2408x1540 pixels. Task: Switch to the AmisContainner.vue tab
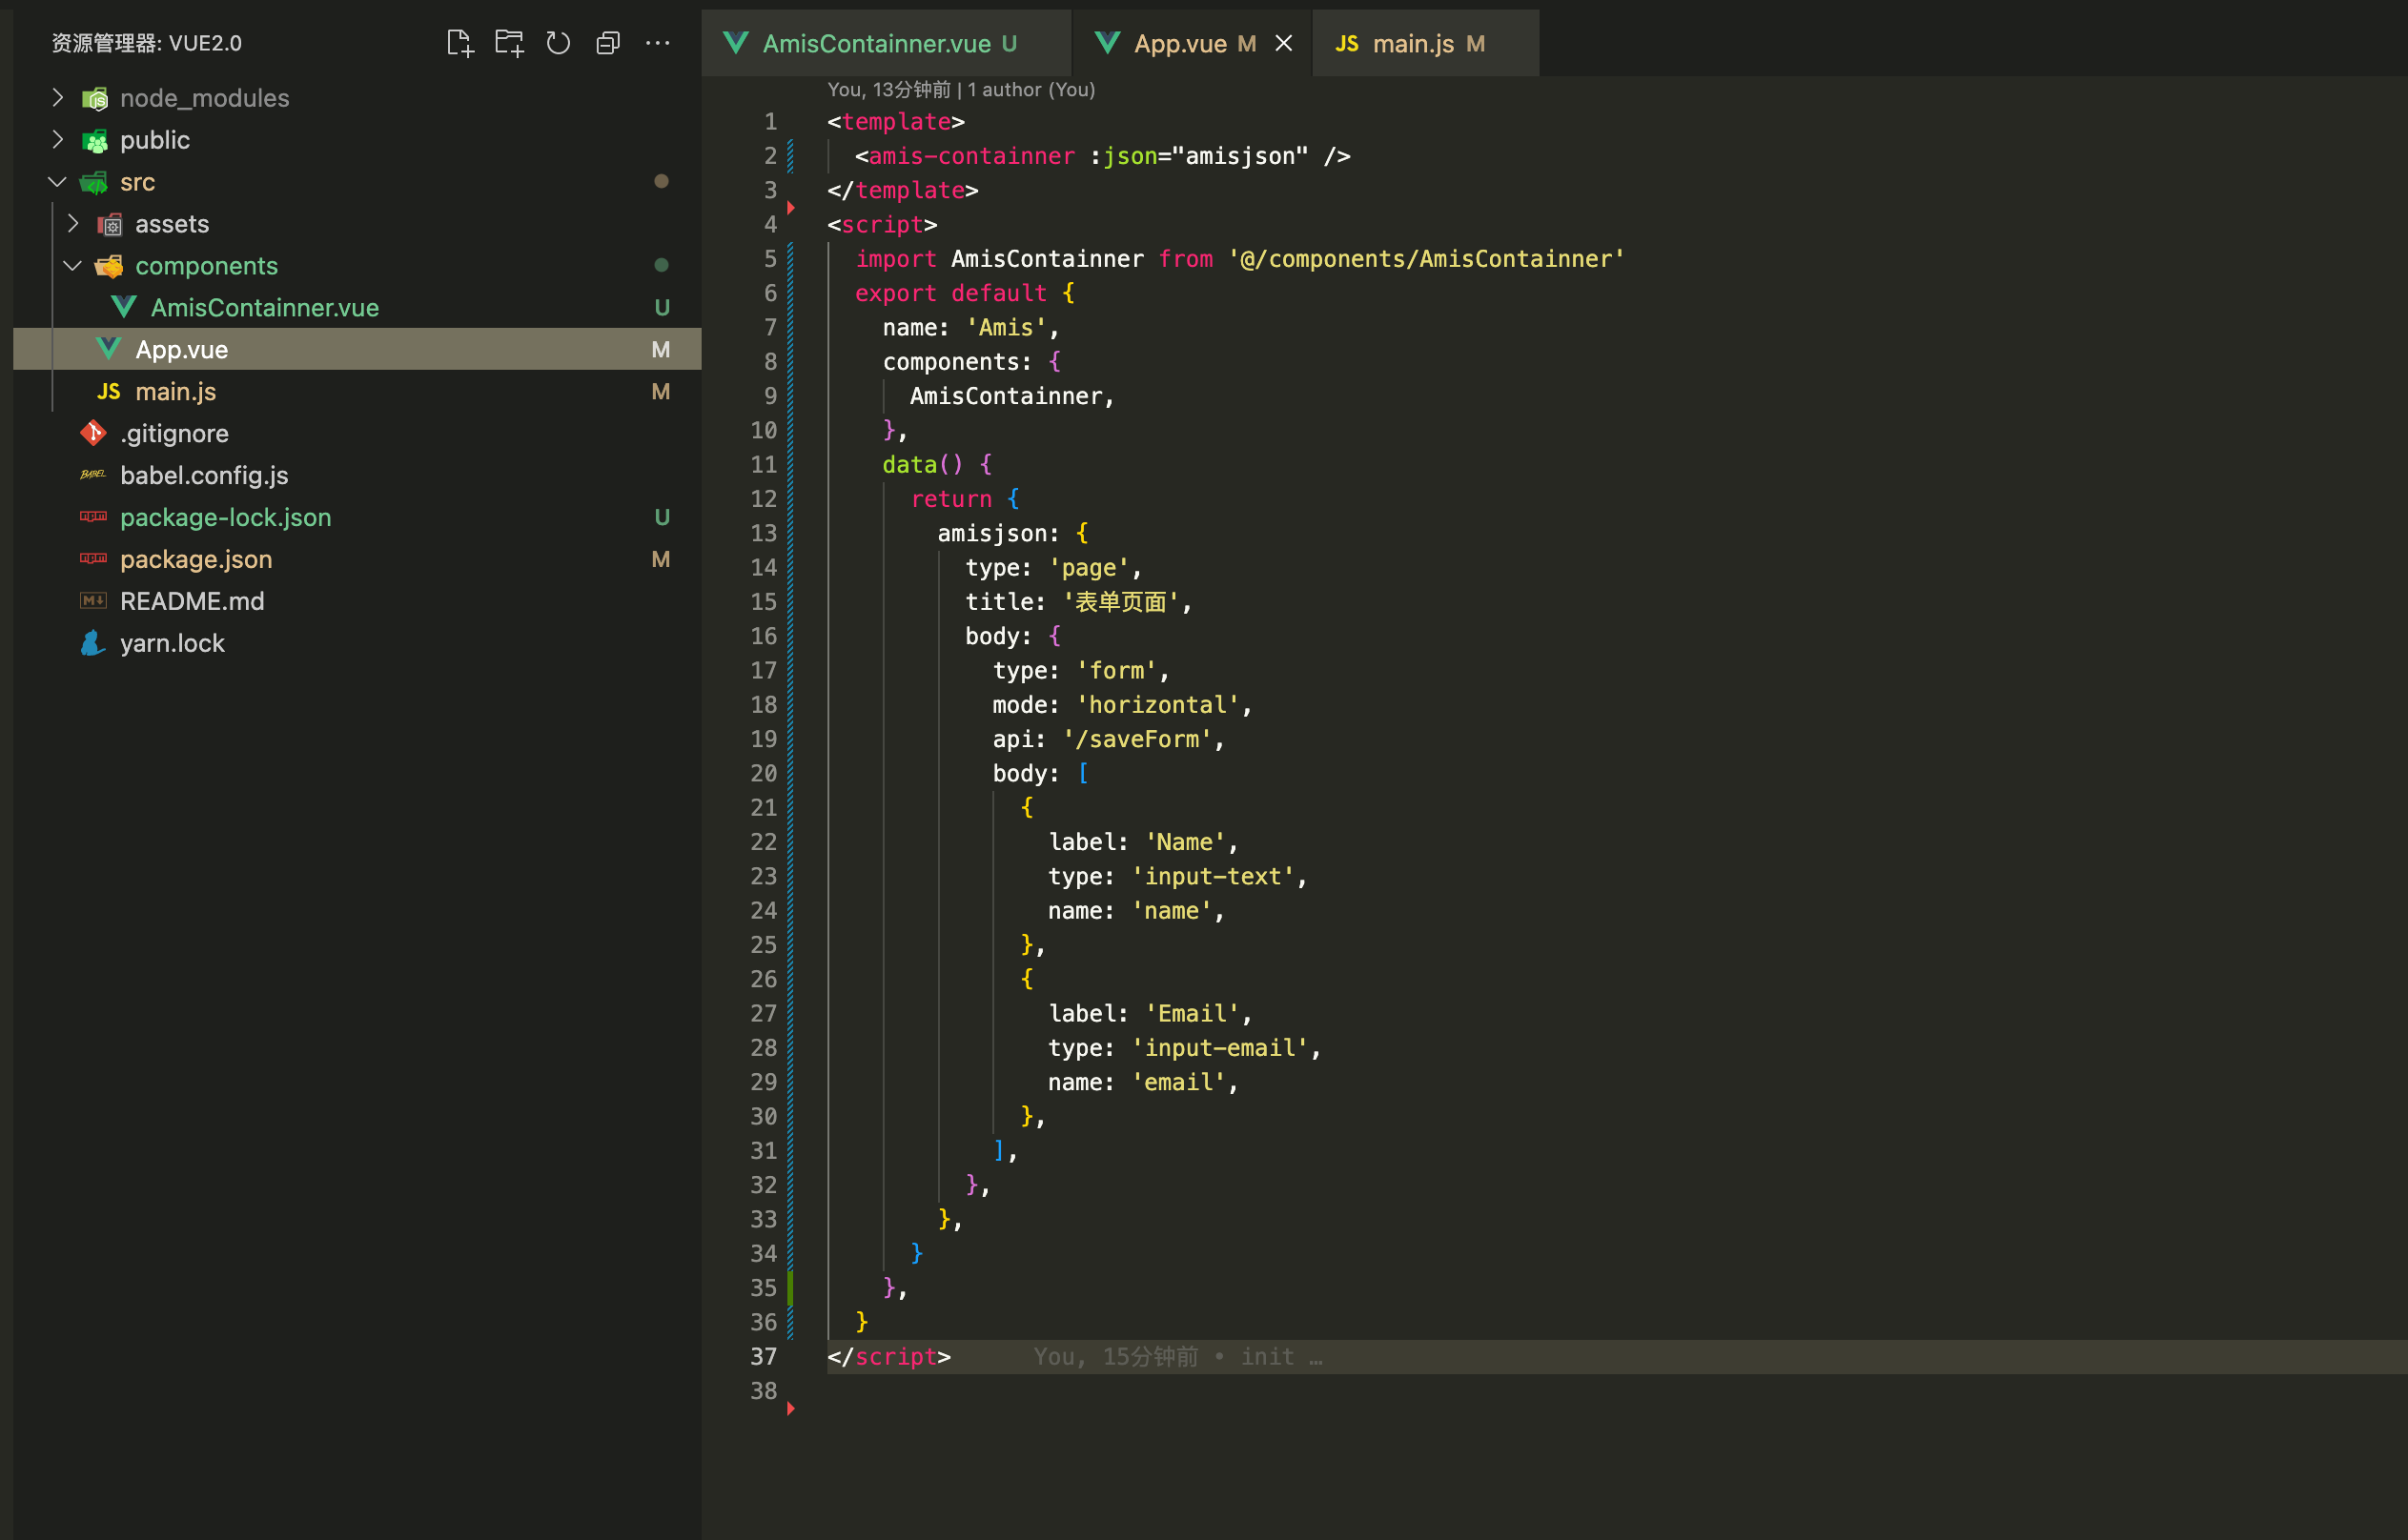[x=875, y=43]
